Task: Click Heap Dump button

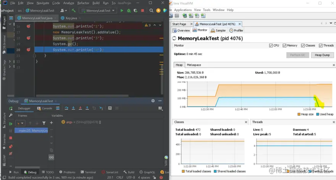Action: tap(322, 55)
